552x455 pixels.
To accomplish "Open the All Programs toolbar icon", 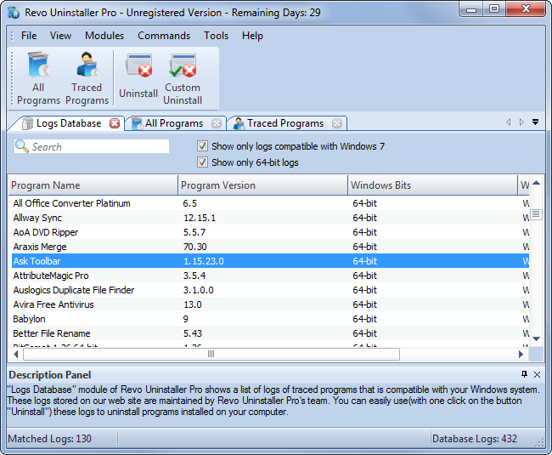I will (38, 78).
